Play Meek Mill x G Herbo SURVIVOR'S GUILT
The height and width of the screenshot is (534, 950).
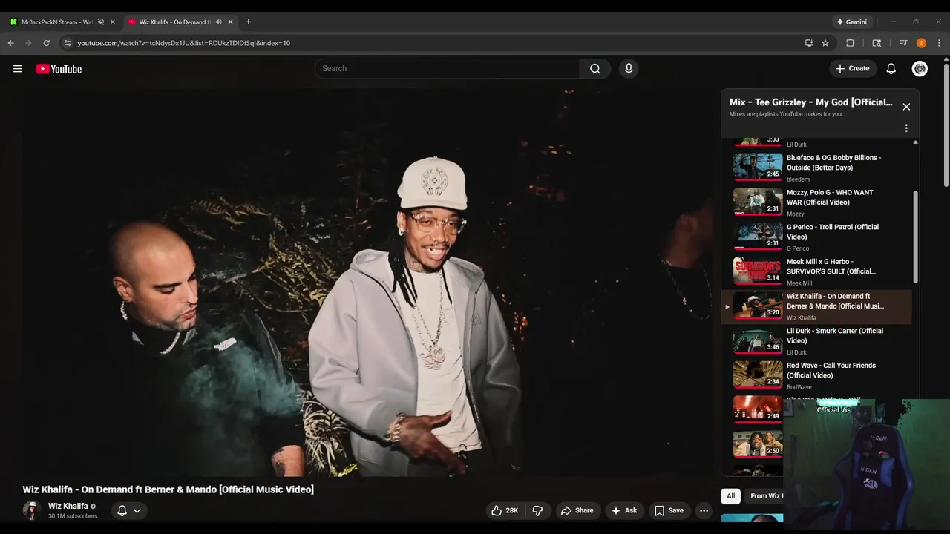[831, 266]
